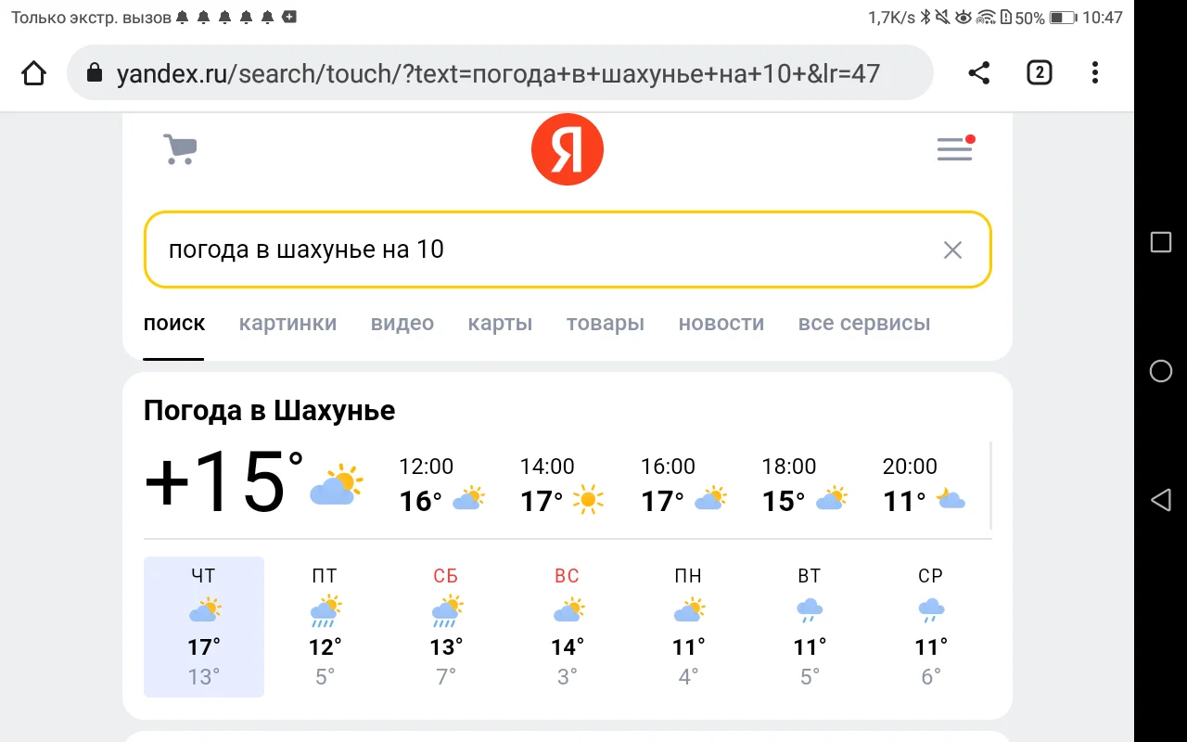Select the ПТ forecast day
1187x742 pixels.
[x=325, y=627]
